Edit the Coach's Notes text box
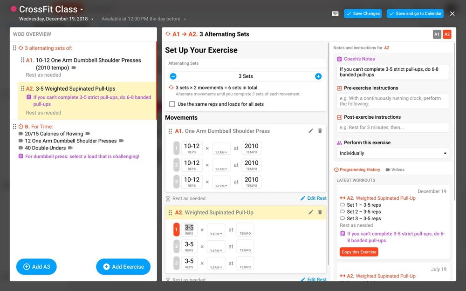 pos(393,72)
